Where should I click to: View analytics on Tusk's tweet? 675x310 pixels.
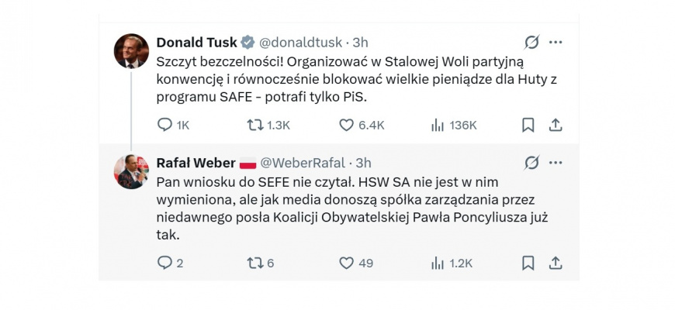[x=437, y=125]
